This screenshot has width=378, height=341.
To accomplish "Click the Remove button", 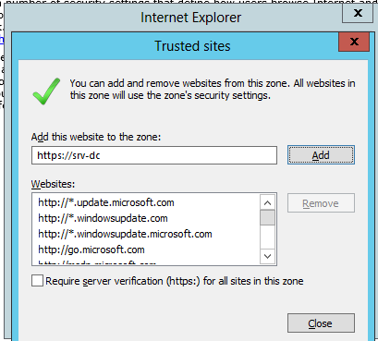I will pos(321,203).
